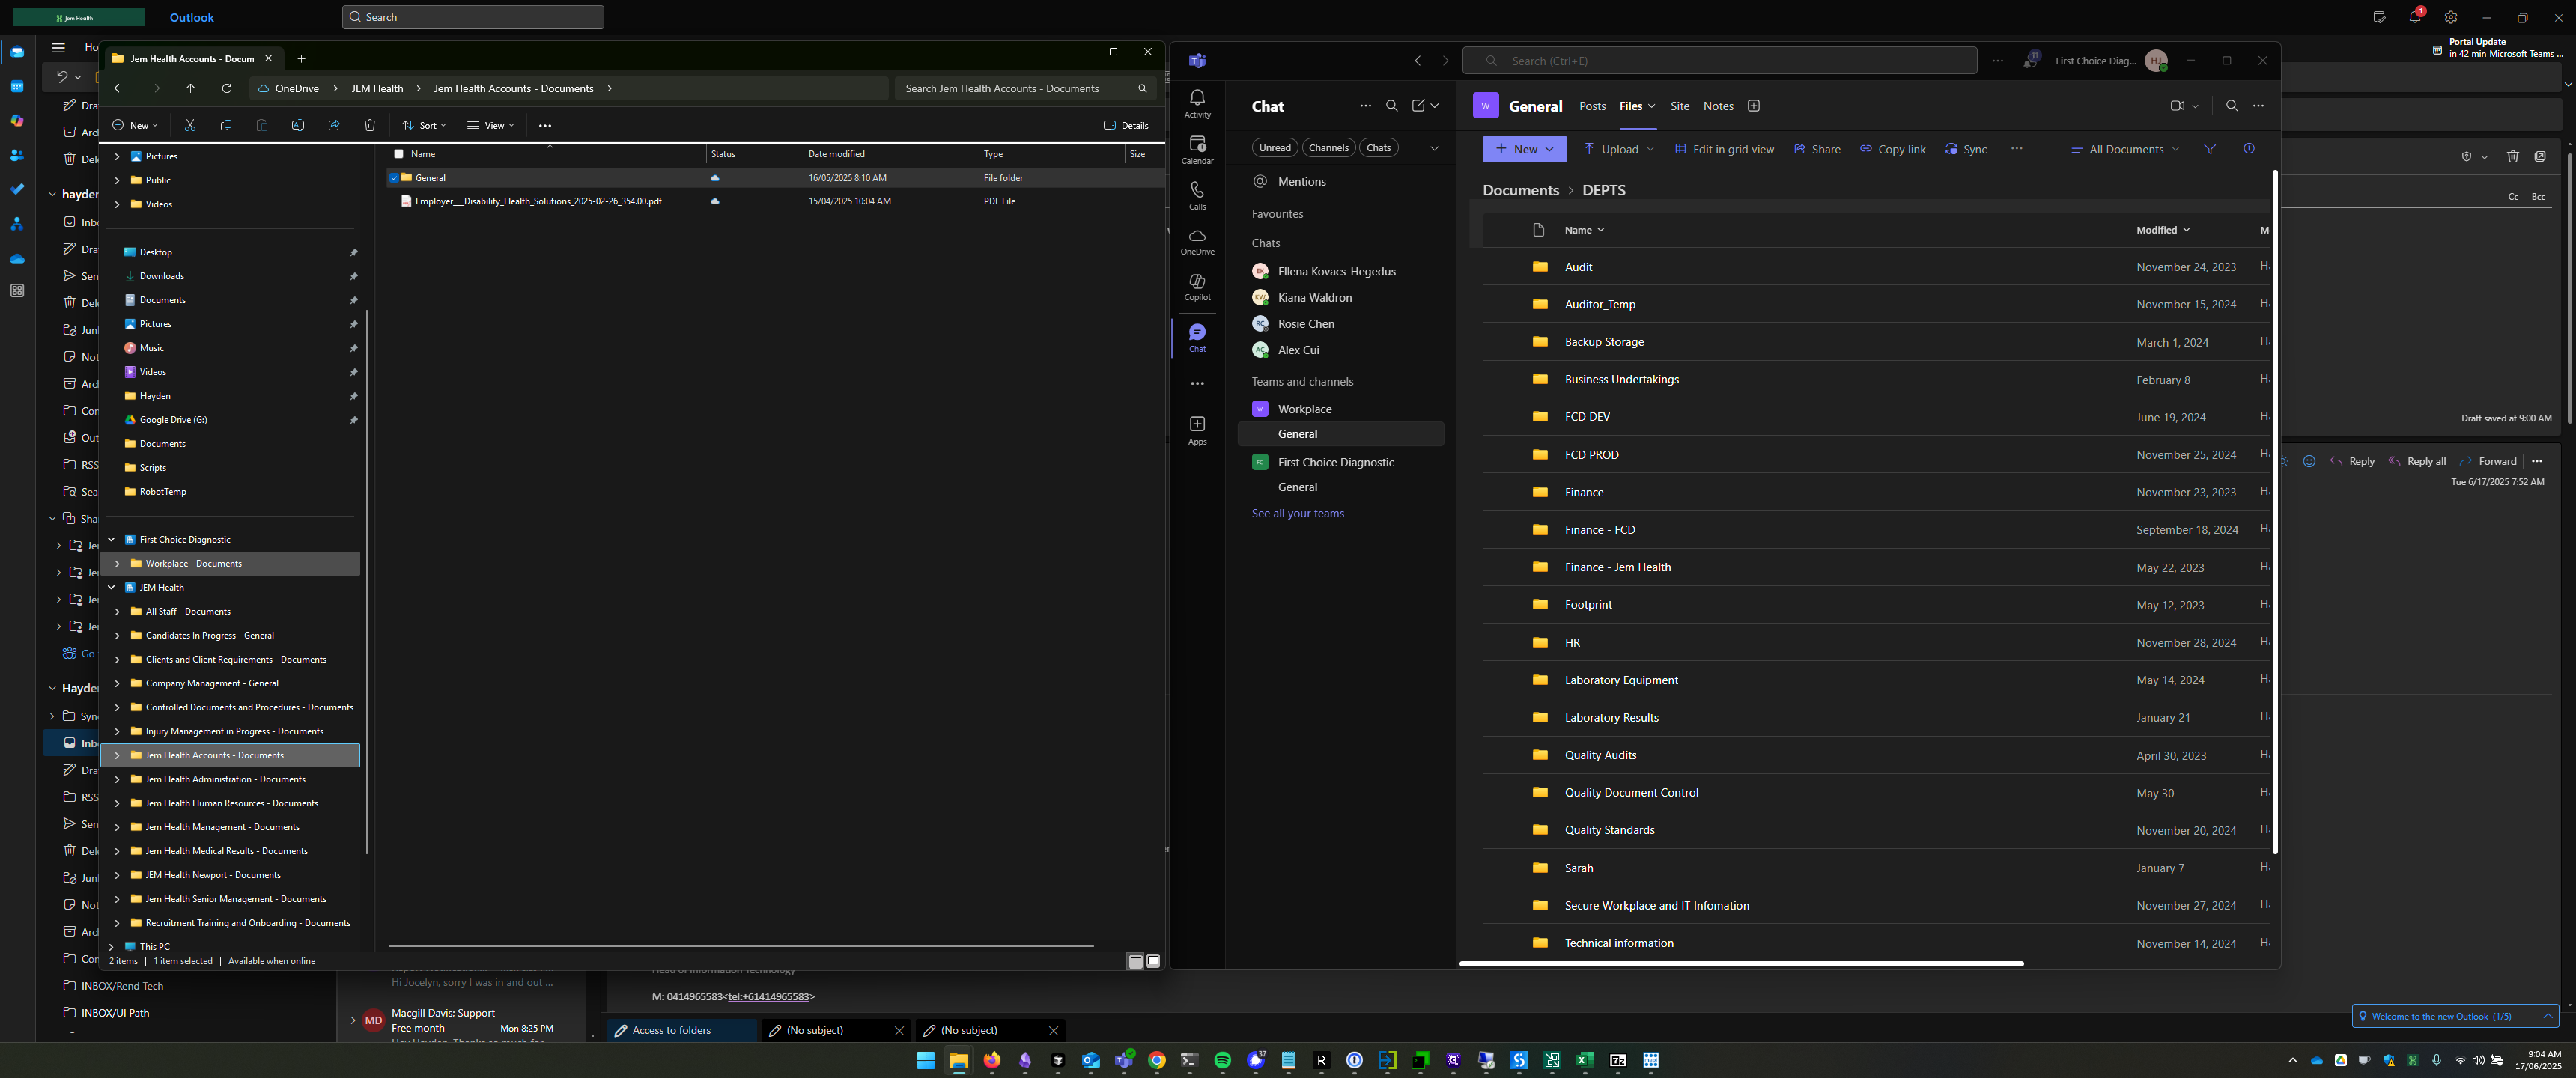Click the Outlook search field
This screenshot has height=1078, width=2576.
(x=473, y=17)
